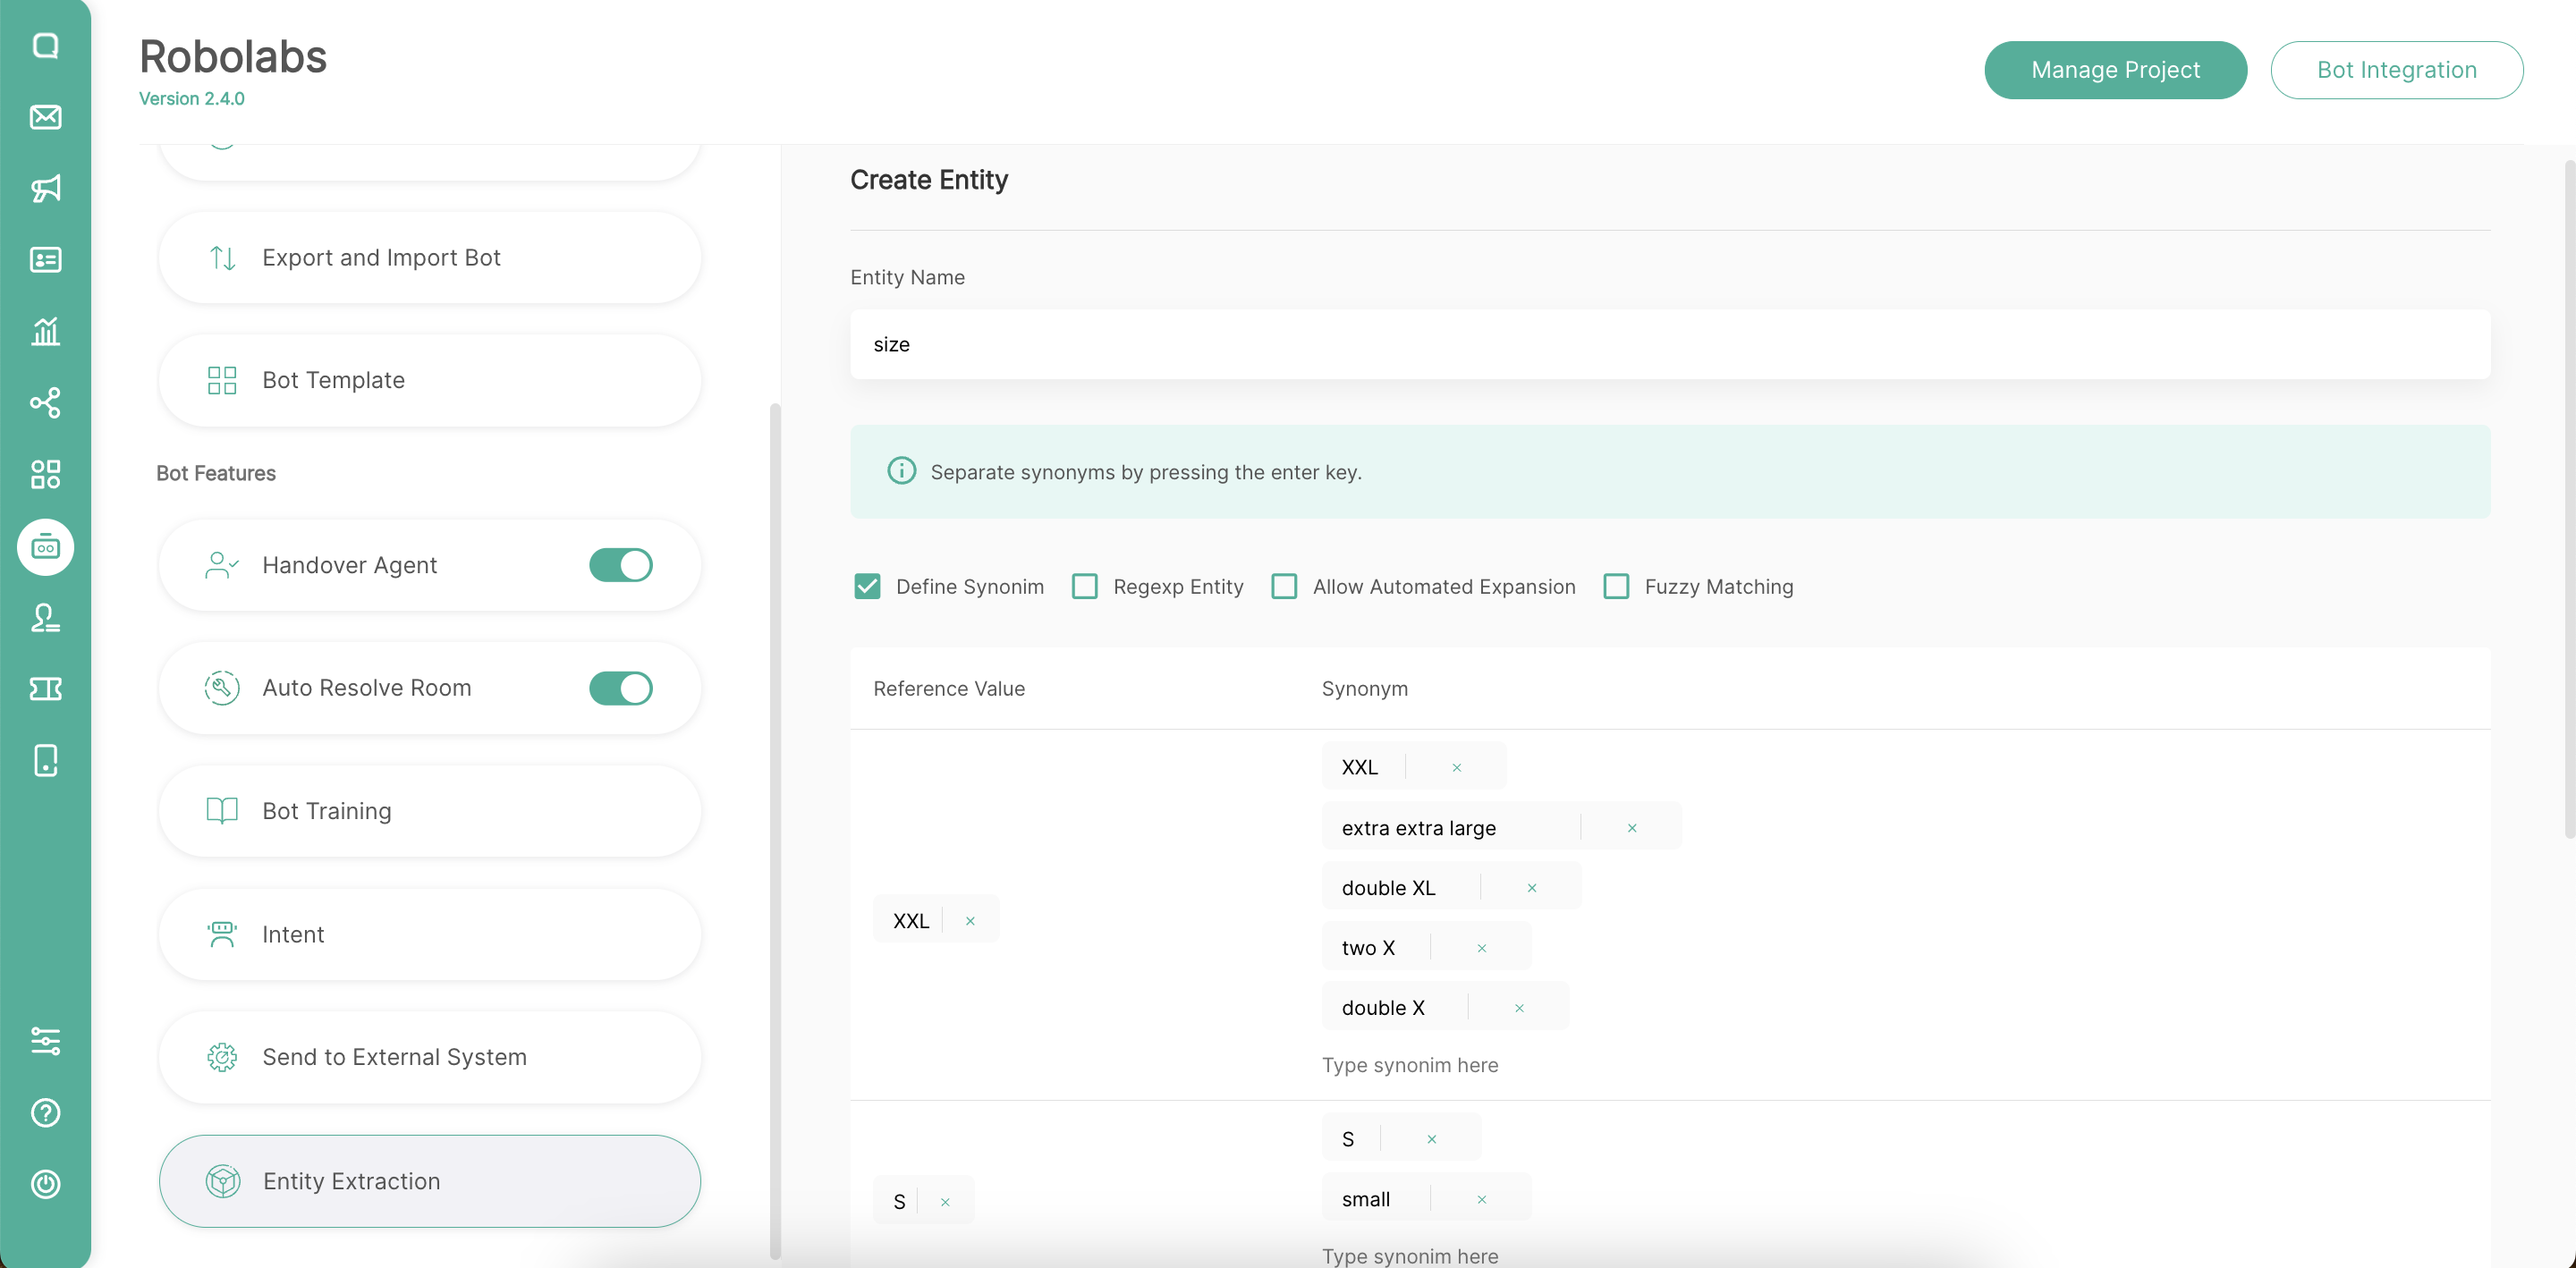Click the power logout icon

coord(45,1184)
